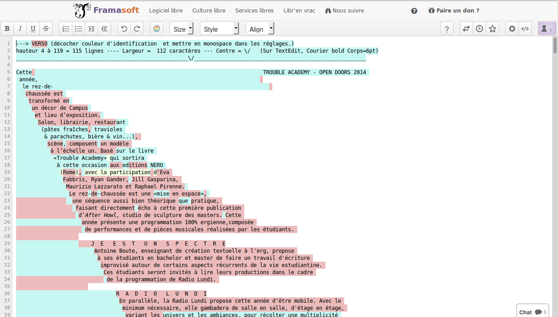Save revision with the star icon
This screenshot has height=317, width=558.
492,29
